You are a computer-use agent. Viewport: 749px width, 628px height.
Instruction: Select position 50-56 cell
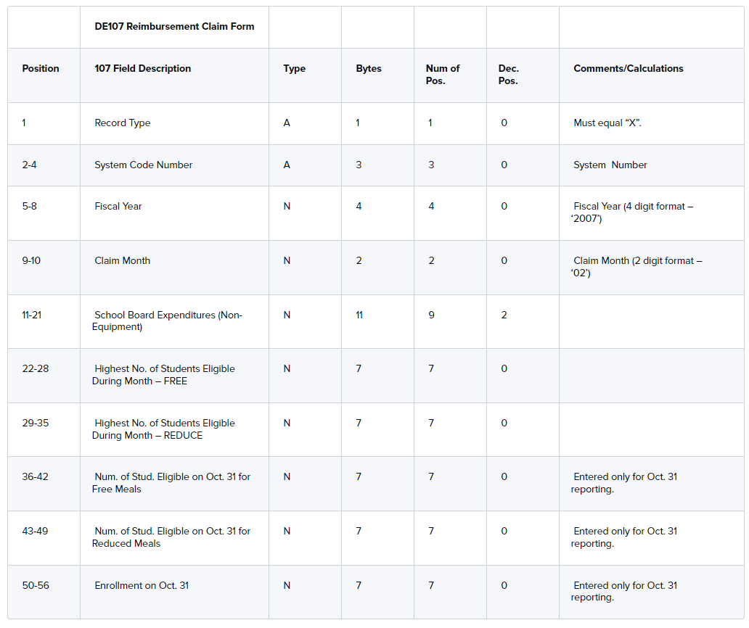pyautogui.click(x=36, y=586)
